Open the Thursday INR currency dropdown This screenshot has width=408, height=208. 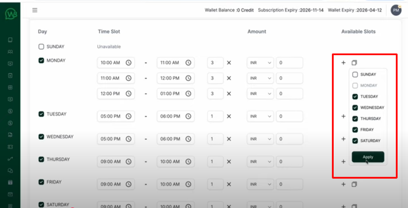(x=260, y=161)
